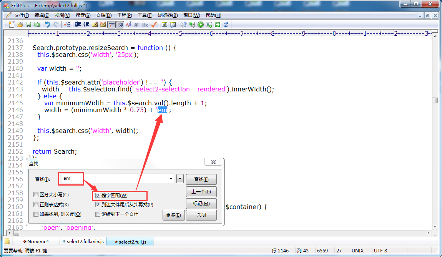The image size is (442, 257).
Task: Click the clear markers icon with red X
Action: (103, 25)
